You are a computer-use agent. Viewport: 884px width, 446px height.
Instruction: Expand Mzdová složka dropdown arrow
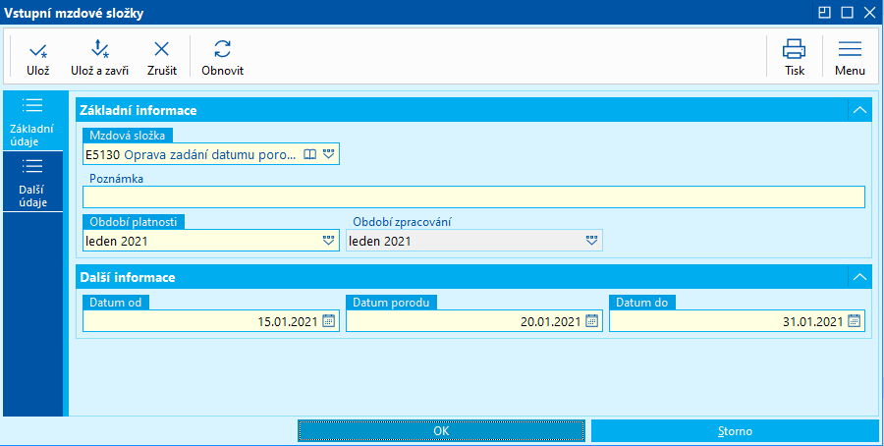[x=329, y=154]
